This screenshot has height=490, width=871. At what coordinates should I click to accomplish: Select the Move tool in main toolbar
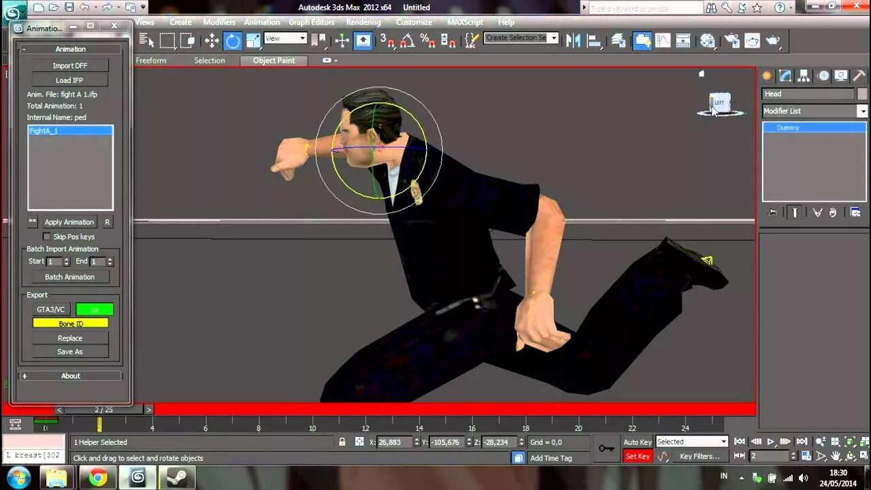click(x=212, y=41)
